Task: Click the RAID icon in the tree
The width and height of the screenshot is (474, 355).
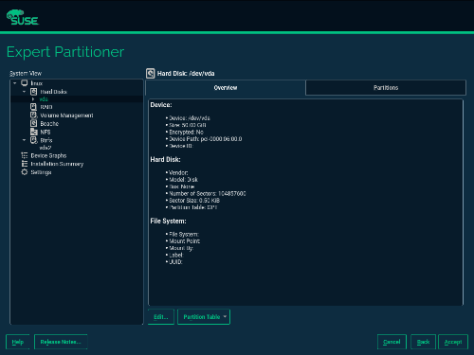Action: click(33, 107)
